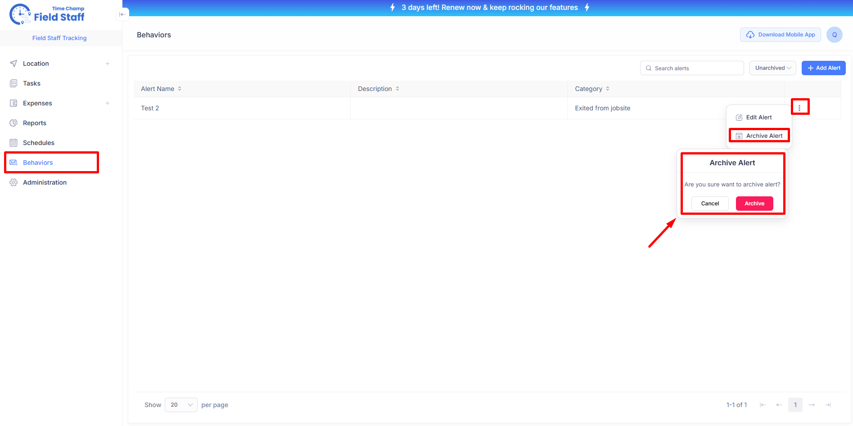The image size is (853, 426).
Task: Confirm with the red Archive button
Action: 754,204
